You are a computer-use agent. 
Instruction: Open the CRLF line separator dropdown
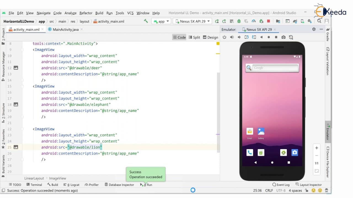click(269, 191)
